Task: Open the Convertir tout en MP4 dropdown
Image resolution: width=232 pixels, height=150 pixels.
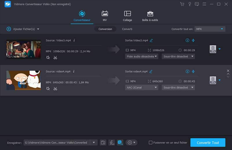Action: coord(210,29)
